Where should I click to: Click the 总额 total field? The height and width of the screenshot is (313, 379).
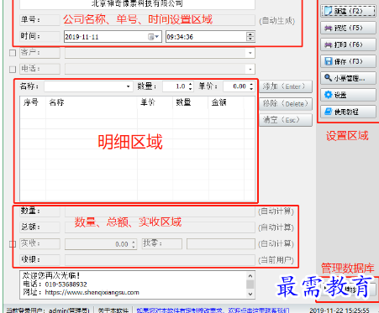(x=160, y=227)
